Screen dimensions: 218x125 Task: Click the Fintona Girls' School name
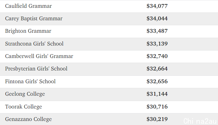click(x=30, y=81)
